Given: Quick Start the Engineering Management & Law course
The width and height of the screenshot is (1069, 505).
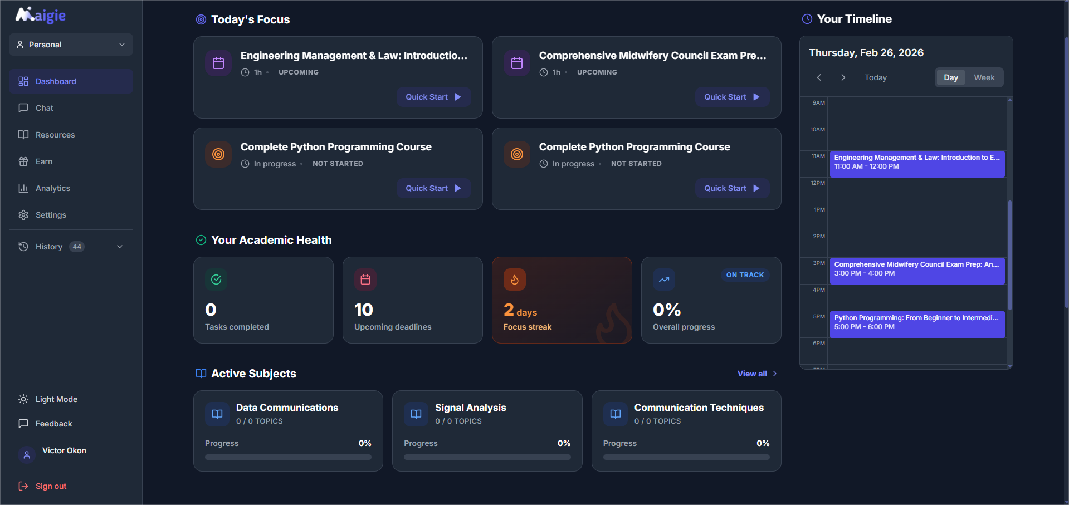Looking at the screenshot, I should 434,96.
